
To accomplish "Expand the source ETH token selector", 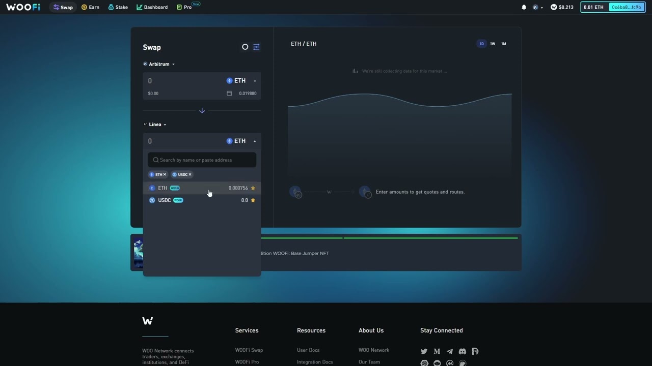I will tap(241, 81).
